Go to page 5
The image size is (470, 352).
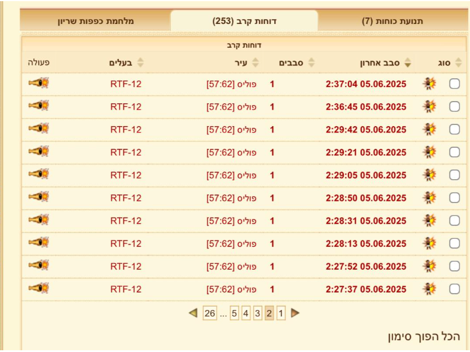pos(234,313)
